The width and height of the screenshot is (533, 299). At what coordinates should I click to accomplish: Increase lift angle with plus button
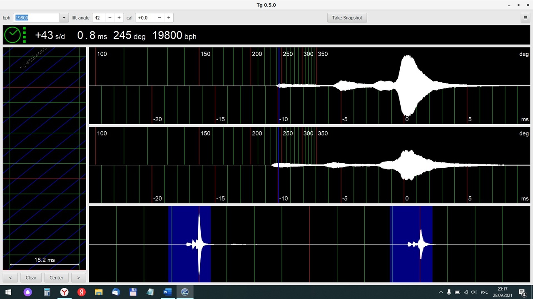pyautogui.click(x=119, y=18)
